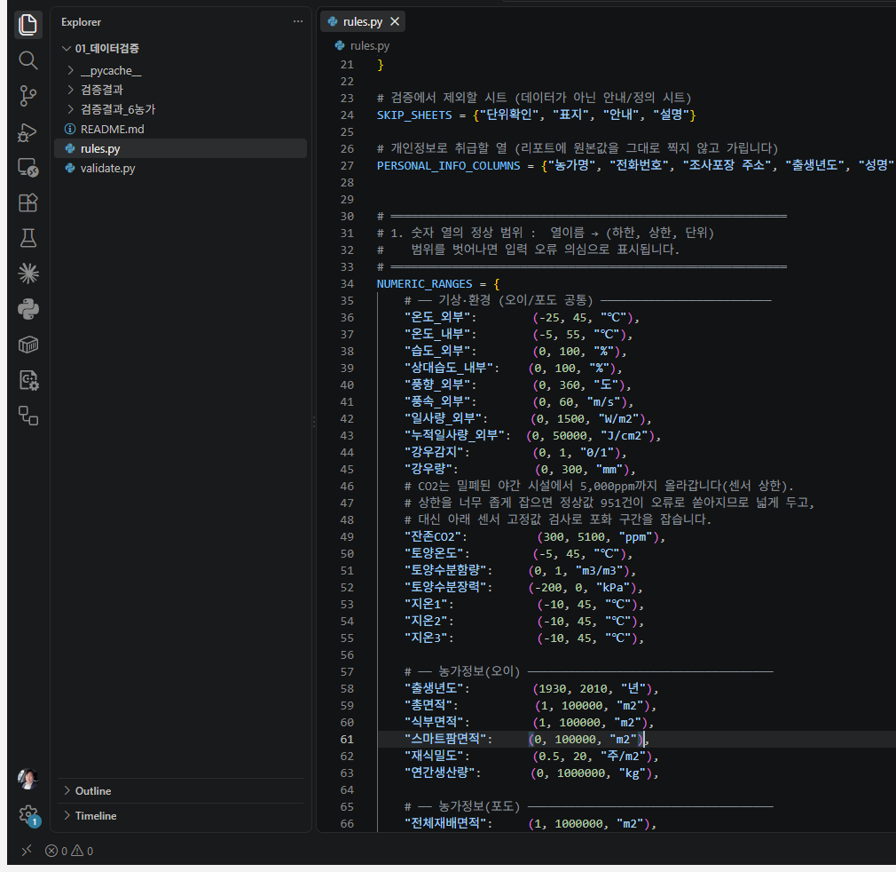The width and height of the screenshot is (896, 872).
Task: Open the Python extension view icon
Action: [x=28, y=309]
